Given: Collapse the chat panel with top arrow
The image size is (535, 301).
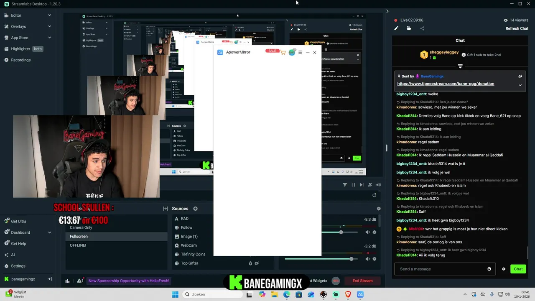Looking at the screenshot, I should [387, 11].
